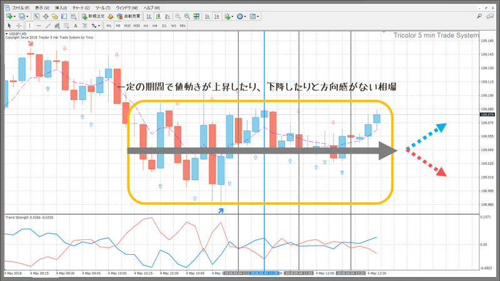Toggle Chart Shift on toolbar
The width and height of the screenshot is (500, 281).
(216, 16)
